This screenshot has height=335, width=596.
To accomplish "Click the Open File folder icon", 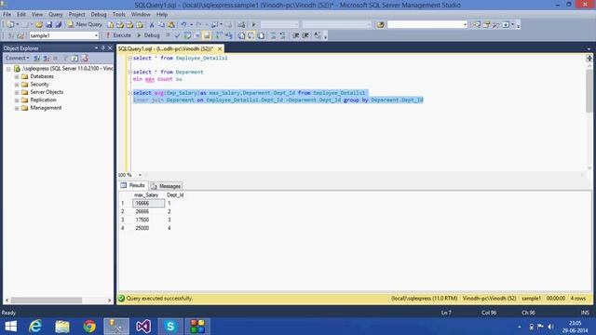I will (x=39, y=25).
